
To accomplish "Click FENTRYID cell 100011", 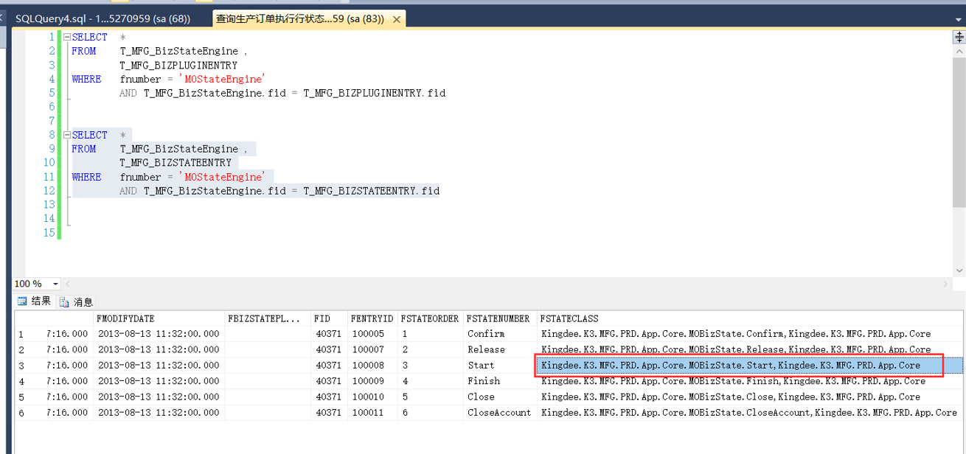I will point(372,413).
